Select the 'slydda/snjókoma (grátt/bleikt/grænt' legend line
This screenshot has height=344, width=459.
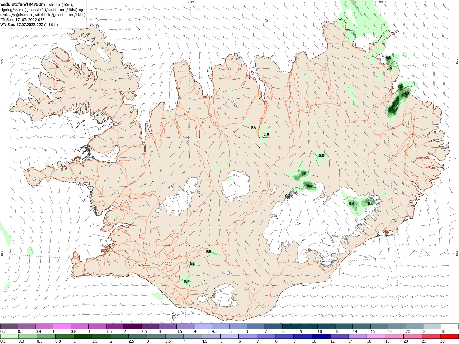[43, 15]
